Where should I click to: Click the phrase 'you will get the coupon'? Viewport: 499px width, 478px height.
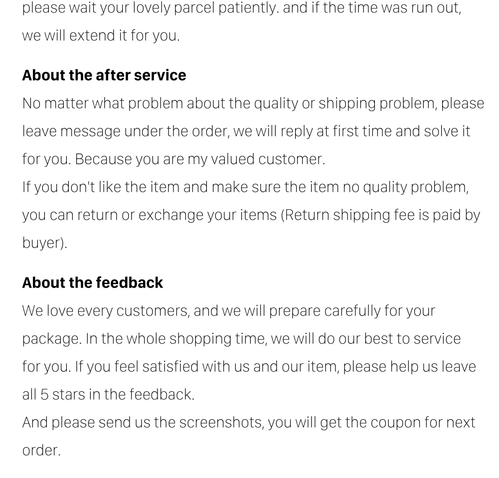(344, 423)
